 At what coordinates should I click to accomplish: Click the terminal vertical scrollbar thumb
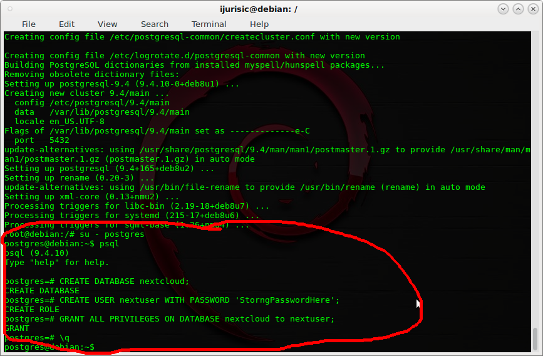tap(535, 338)
